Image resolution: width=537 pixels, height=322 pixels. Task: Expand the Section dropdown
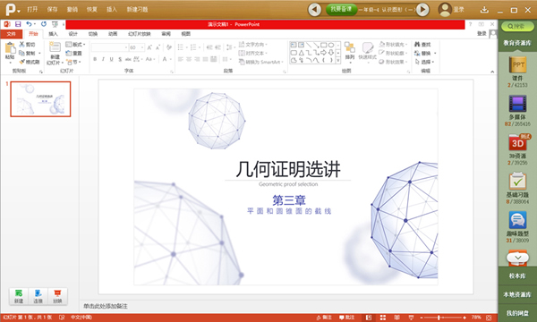pos(74,62)
